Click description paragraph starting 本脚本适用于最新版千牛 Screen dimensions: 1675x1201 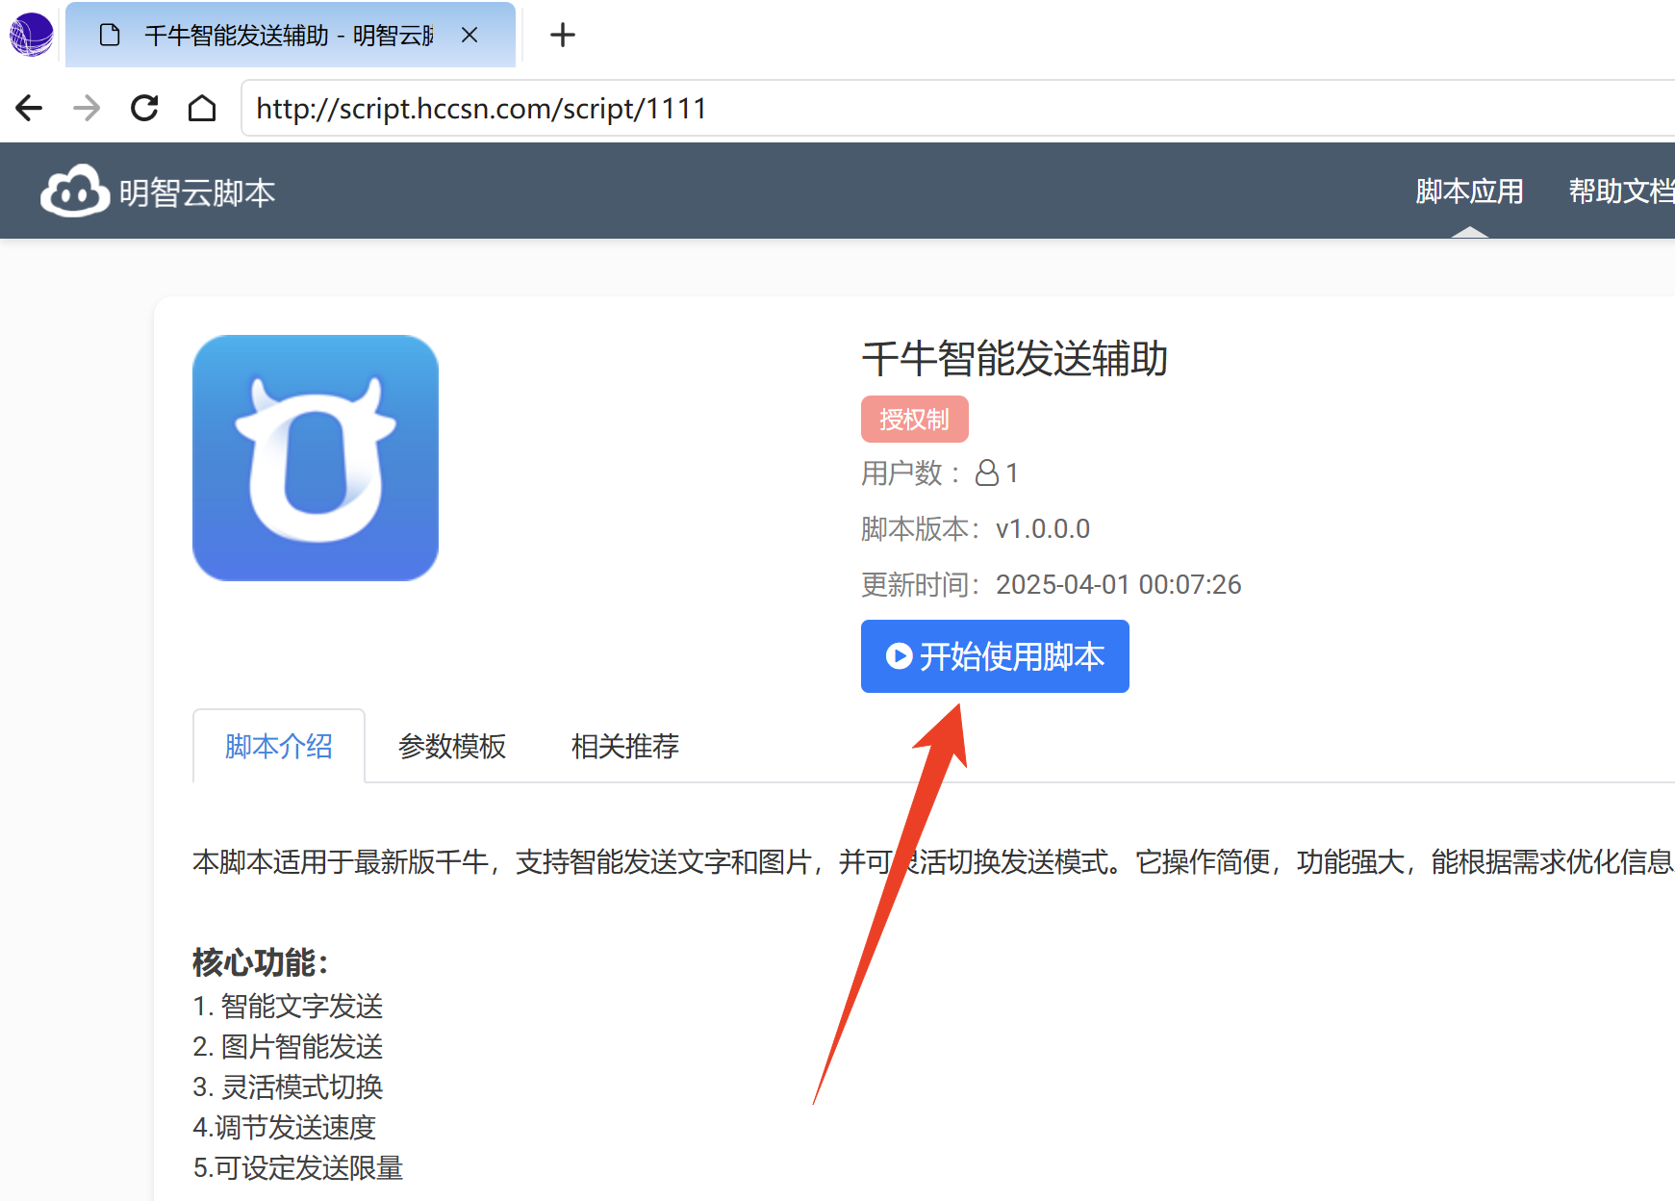point(933,861)
